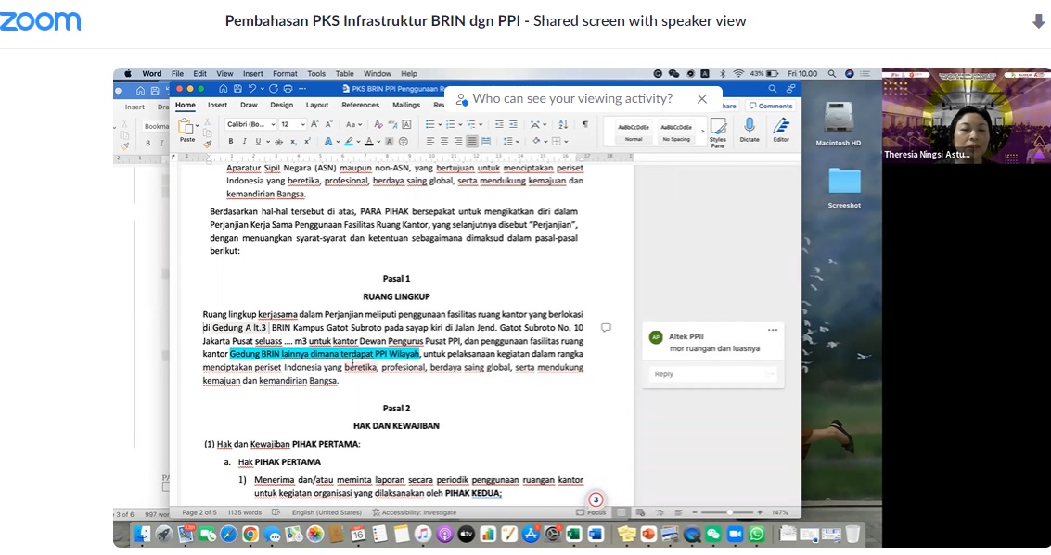This screenshot has height=555, width=1051.
Task: Adjust the zoom slider in Word's status bar
Action: 728,512
